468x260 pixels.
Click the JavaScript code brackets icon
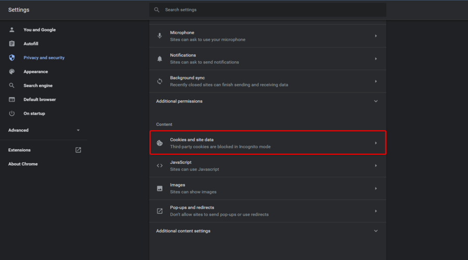point(160,166)
